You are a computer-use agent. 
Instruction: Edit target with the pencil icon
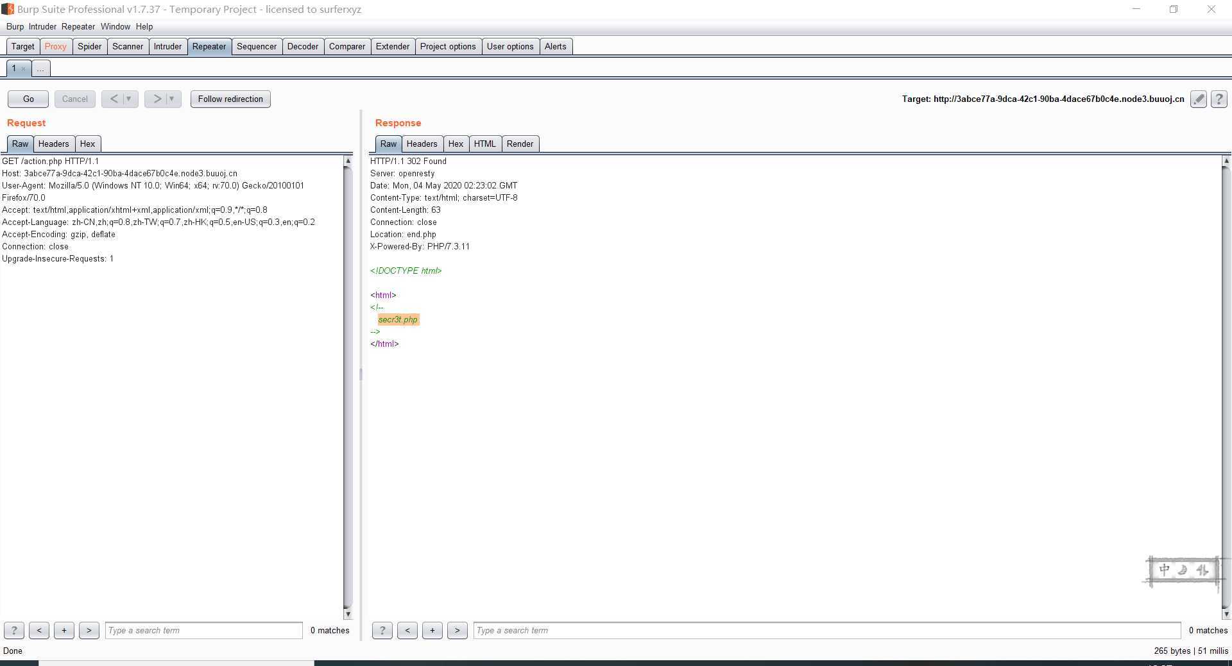[1198, 99]
